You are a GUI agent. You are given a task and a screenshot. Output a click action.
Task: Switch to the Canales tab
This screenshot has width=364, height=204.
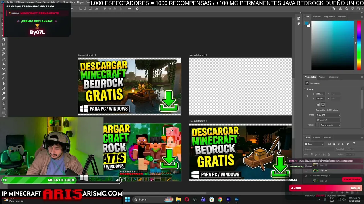(x=317, y=137)
